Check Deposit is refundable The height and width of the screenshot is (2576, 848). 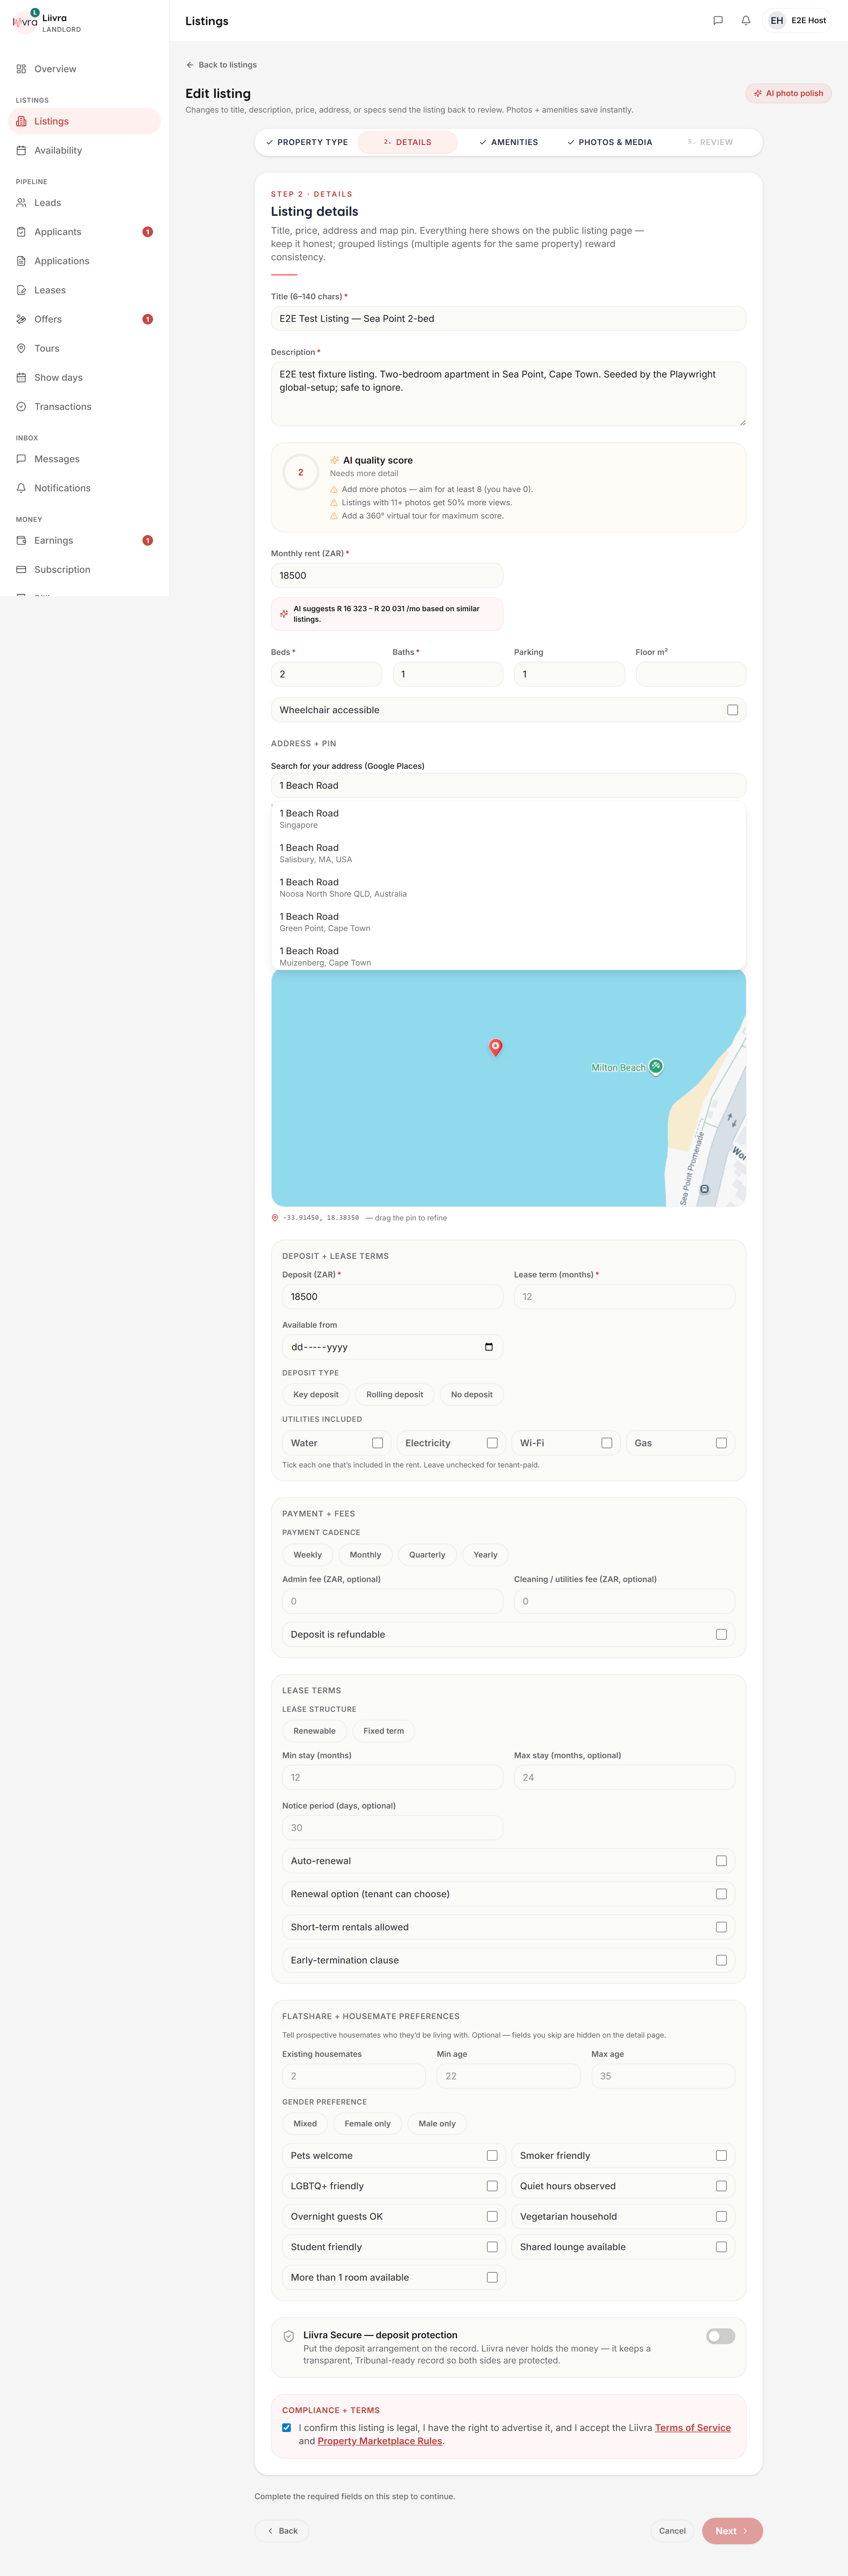(721, 1634)
